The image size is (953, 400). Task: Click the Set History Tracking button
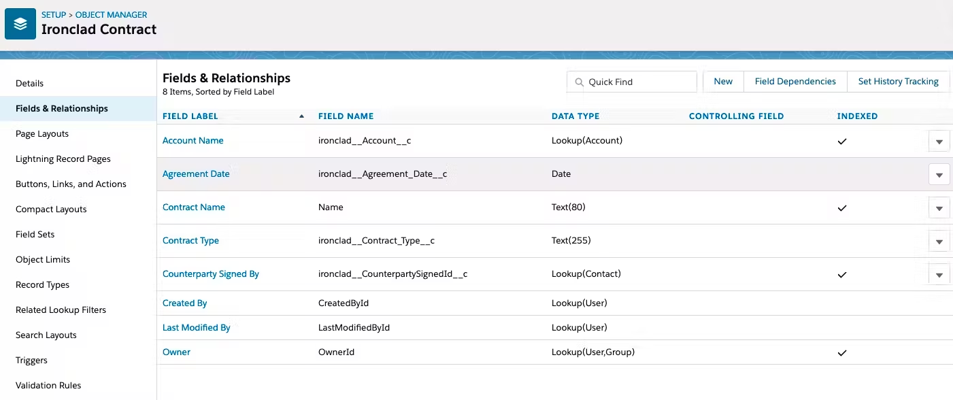point(898,82)
